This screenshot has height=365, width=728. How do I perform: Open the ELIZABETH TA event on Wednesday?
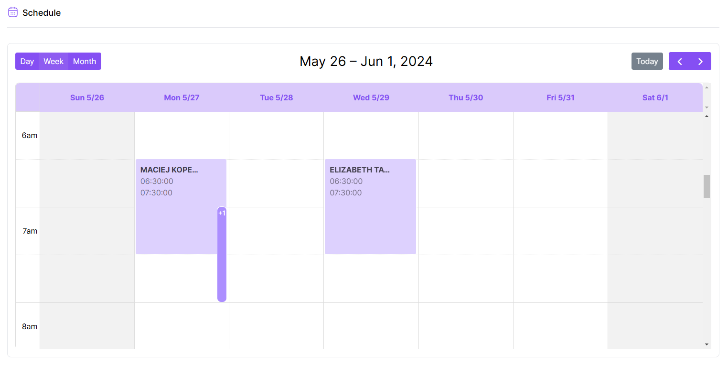(370, 205)
